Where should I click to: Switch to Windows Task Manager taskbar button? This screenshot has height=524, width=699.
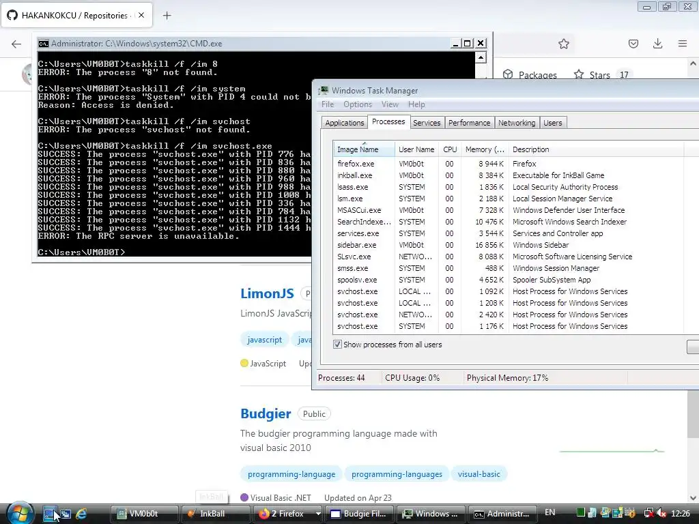431,514
